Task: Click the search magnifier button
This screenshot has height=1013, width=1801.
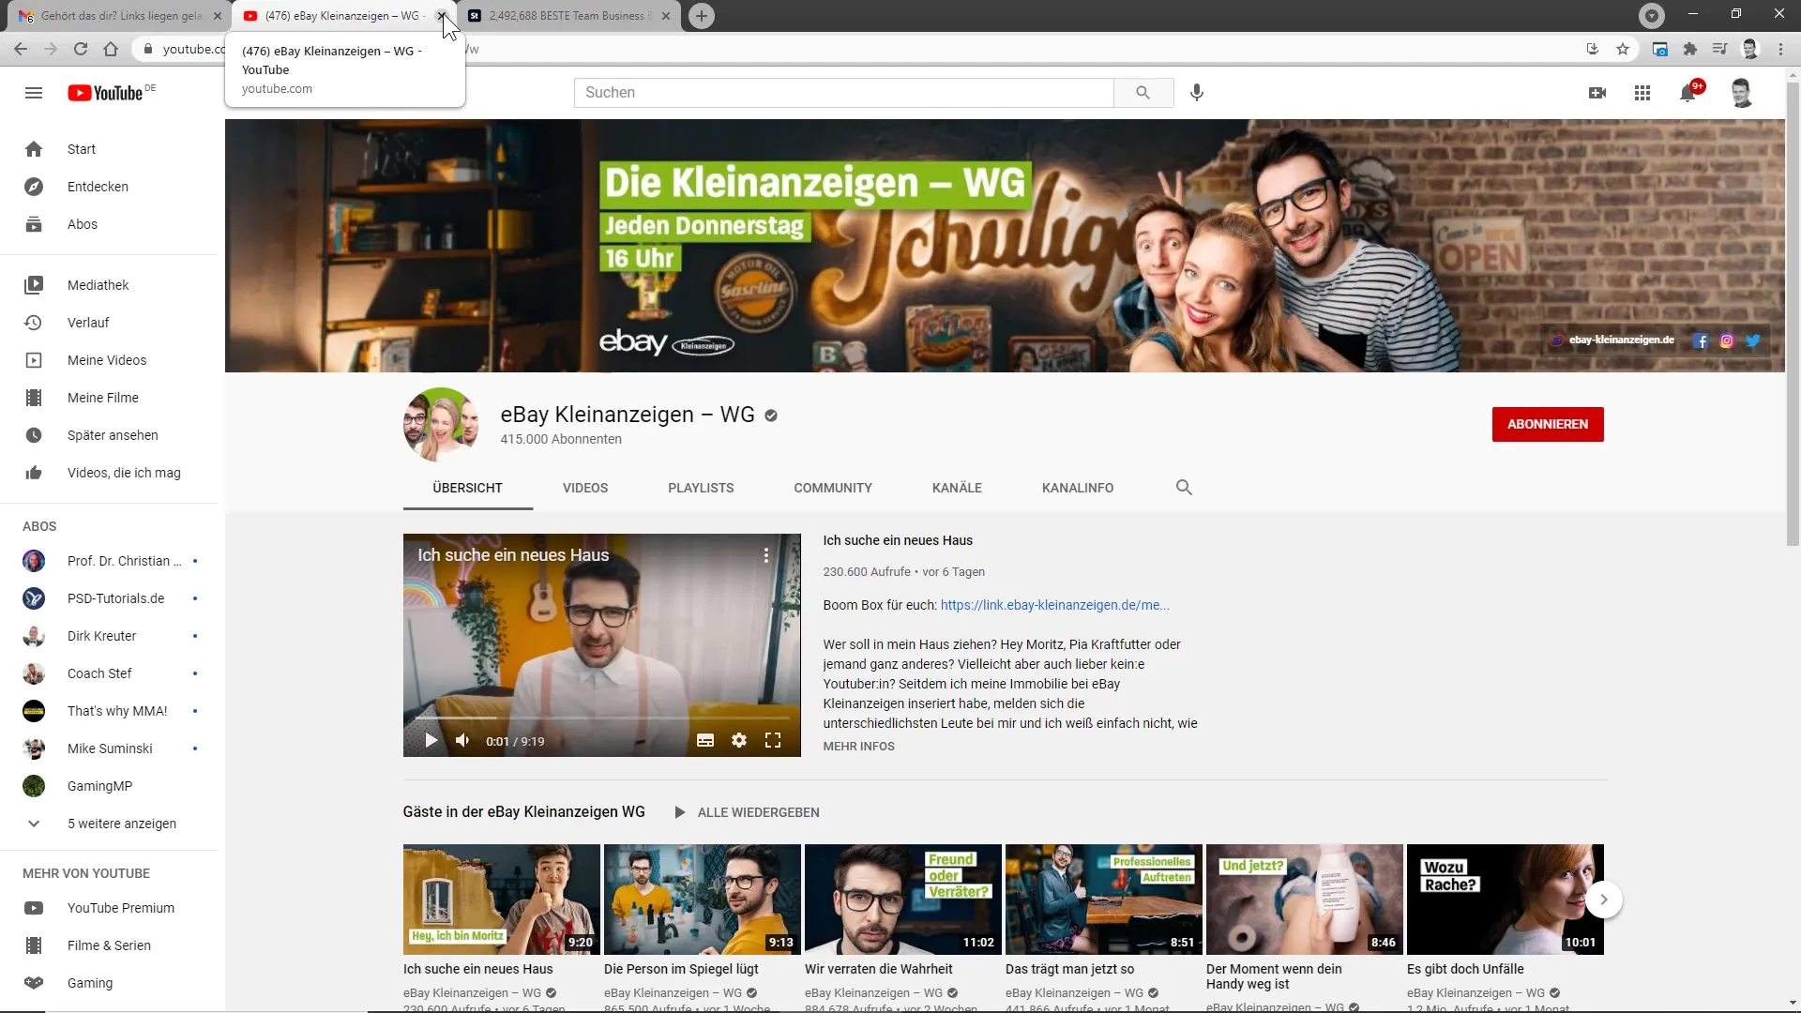Action: pos(1143,93)
